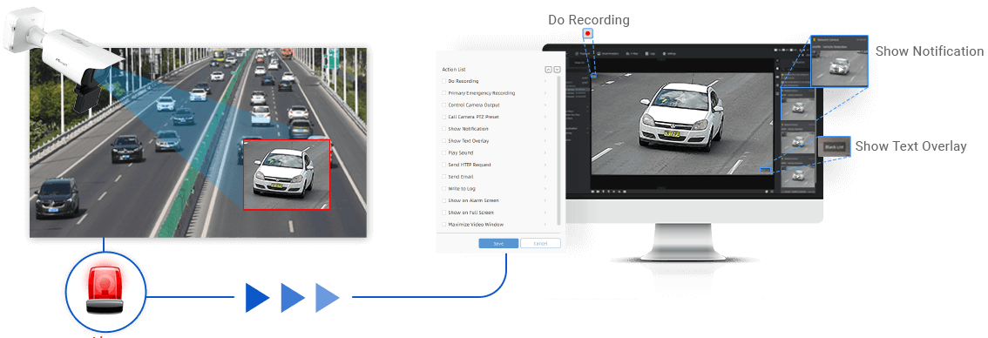Expand Show on Full Screen chevron
Image resolution: width=988 pixels, height=338 pixels.
[545, 213]
